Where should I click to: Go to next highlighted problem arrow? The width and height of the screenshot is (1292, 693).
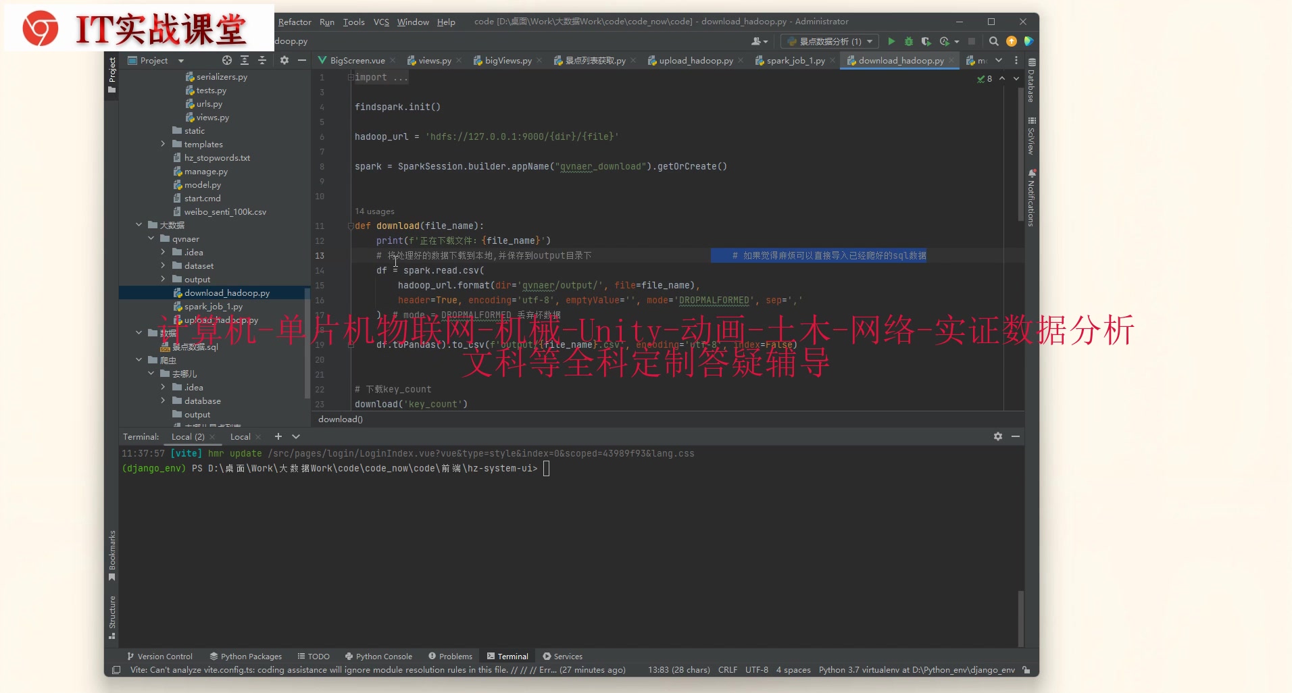tap(1016, 78)
